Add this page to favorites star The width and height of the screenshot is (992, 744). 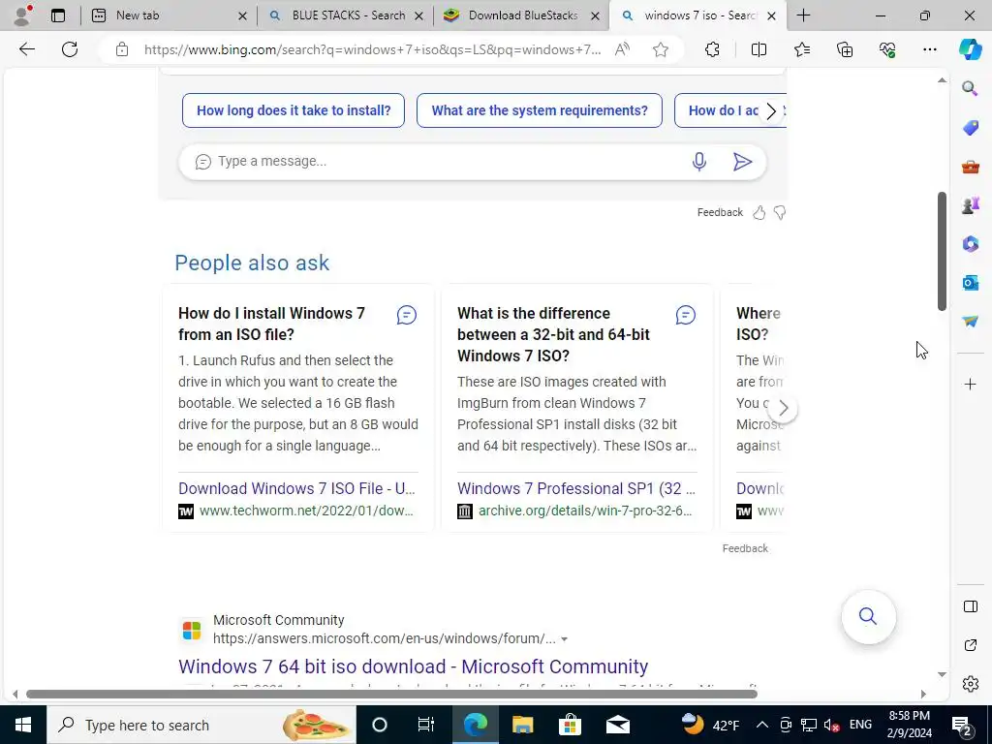[x=661, y=49]
